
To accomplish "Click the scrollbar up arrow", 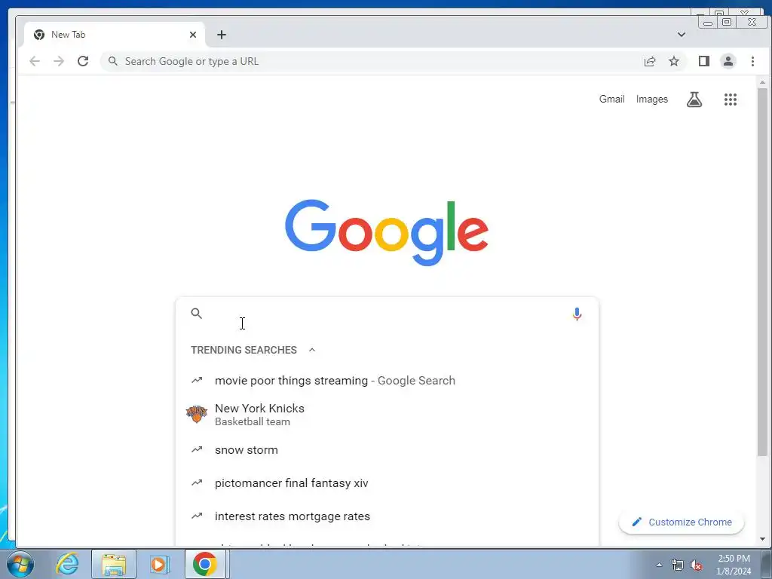I will pyautogui.click(x=762, y=81).
